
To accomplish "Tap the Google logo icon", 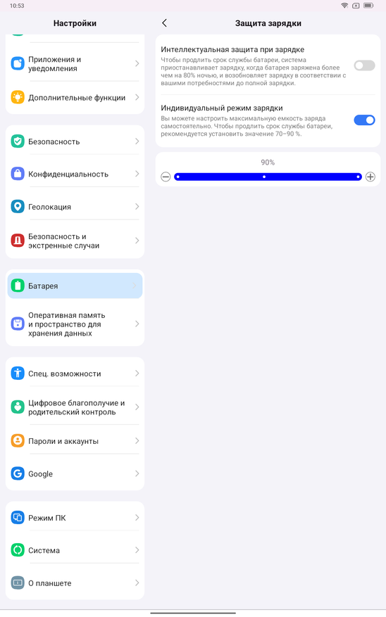I will click(18, 473).
